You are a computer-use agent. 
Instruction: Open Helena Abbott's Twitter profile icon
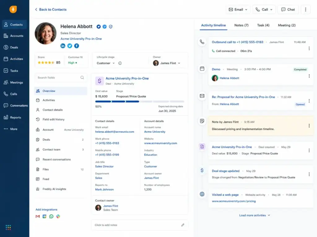(x=70, y=46)
